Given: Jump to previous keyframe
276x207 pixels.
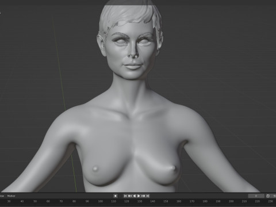Looking at the screenshot, I should pyautogui.click(x=130, y=195).
